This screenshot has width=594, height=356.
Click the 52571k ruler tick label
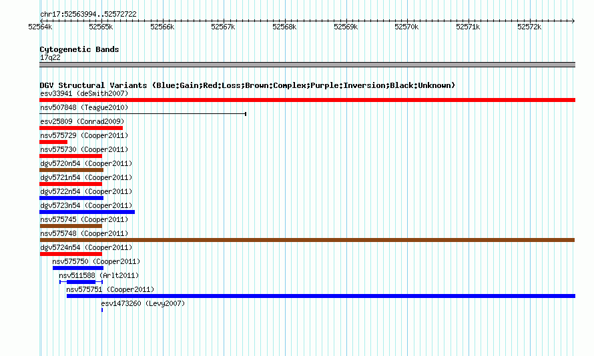coord(468,27)
